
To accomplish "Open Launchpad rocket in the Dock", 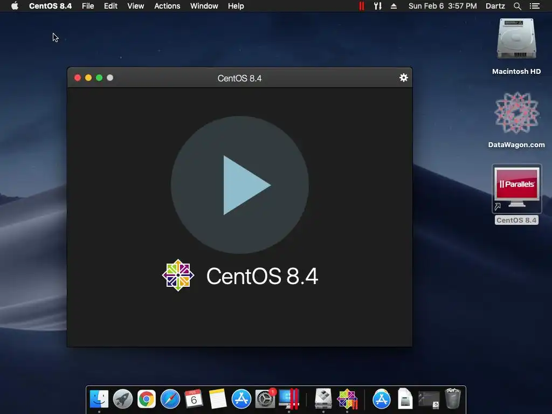I will [123, 399].
